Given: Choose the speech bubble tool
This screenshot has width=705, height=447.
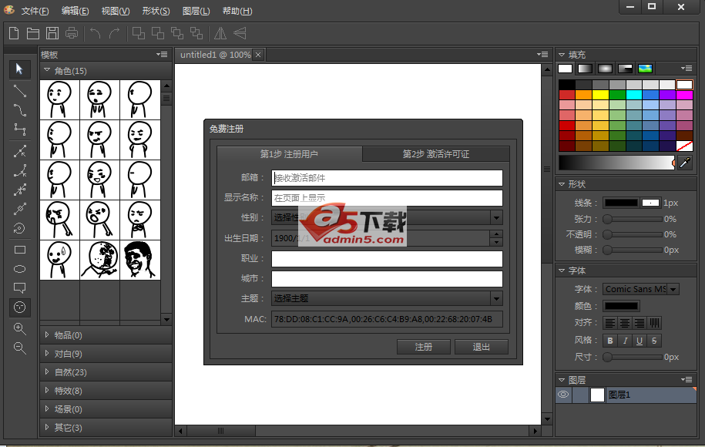Looking at the screenshot, I should [x=20, y=287].
